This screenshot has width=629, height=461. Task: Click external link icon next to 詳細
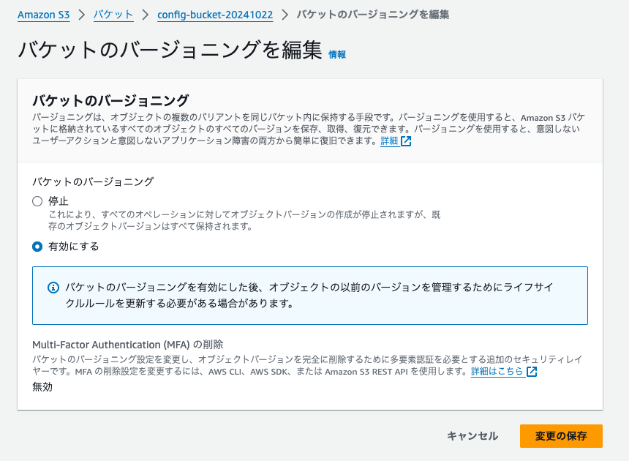[x=406, y=141]
